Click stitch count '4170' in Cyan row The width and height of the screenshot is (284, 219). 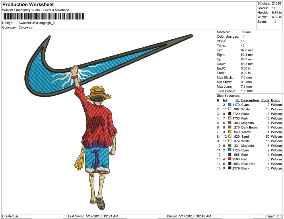[236, 105]
